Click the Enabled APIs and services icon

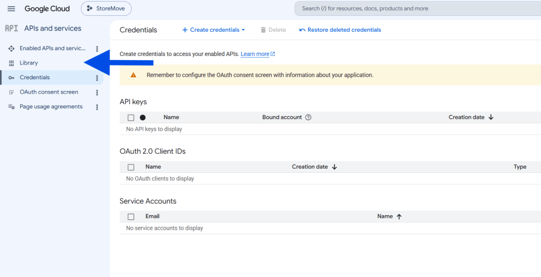click(x=12, y=48)
